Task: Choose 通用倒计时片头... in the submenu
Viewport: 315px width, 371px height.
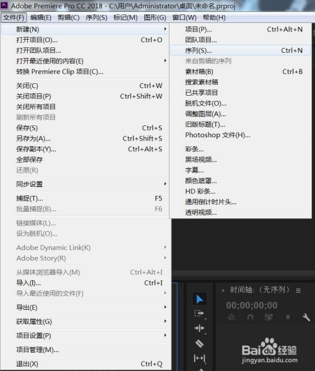Action: coord(240,202)
